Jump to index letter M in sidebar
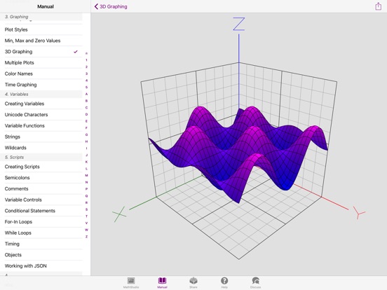 pyautogui.click(x=86, y=175)
